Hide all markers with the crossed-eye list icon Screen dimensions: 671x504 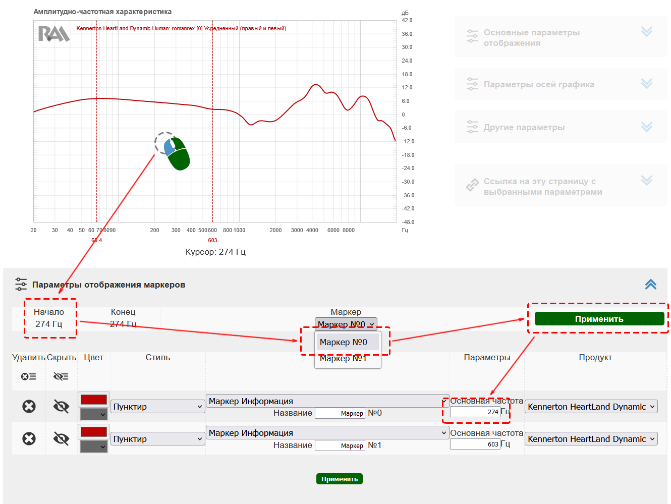click(61, 376)
